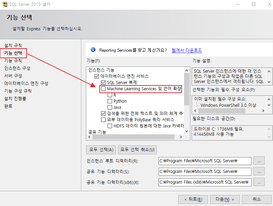Click the SQL Server setup title bar icon

coord(5,4)
